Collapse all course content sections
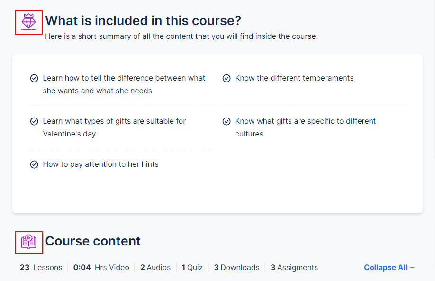Screen dimensions: 435x281 click(x=389, y=267)
